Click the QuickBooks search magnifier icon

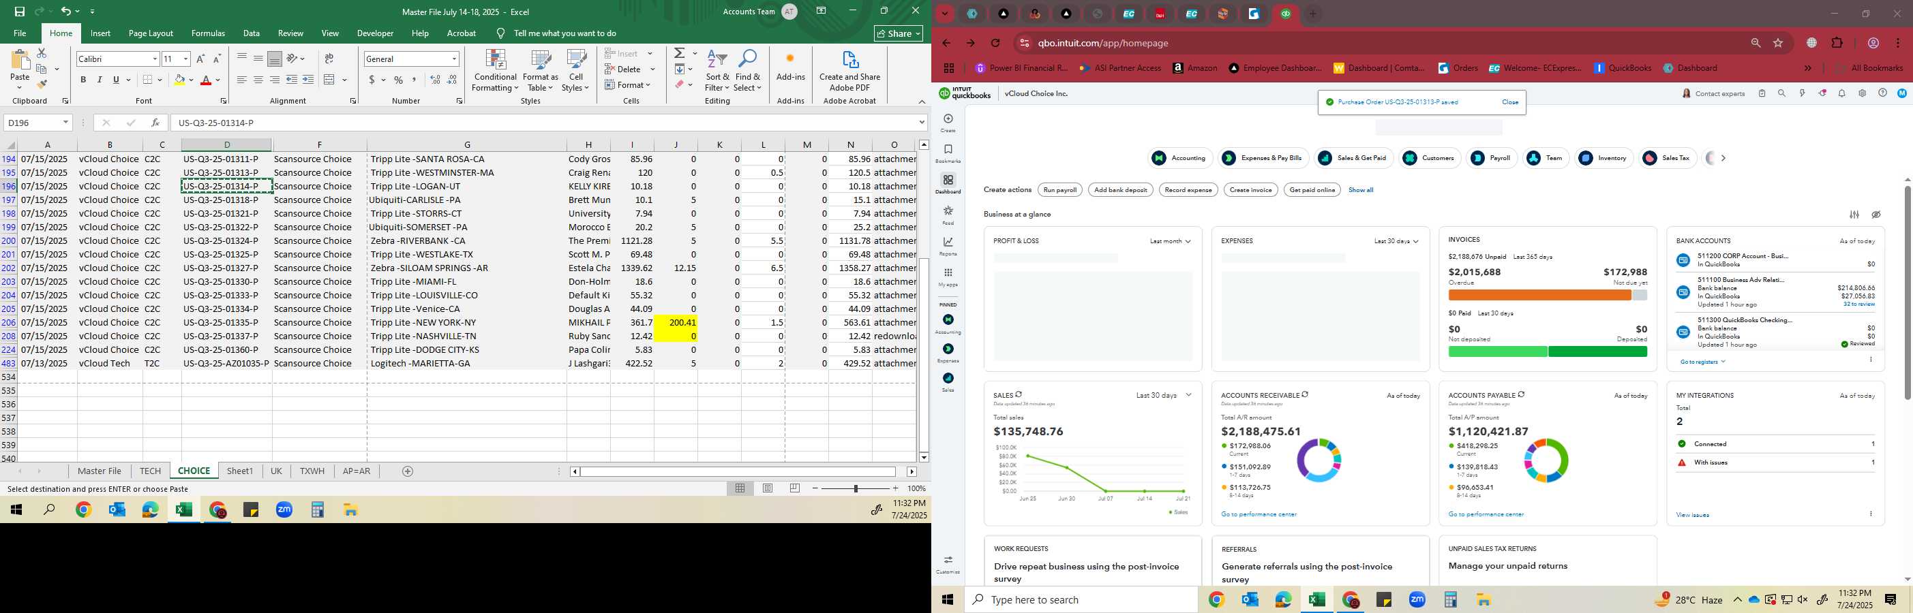click(x=1781, y=93)
